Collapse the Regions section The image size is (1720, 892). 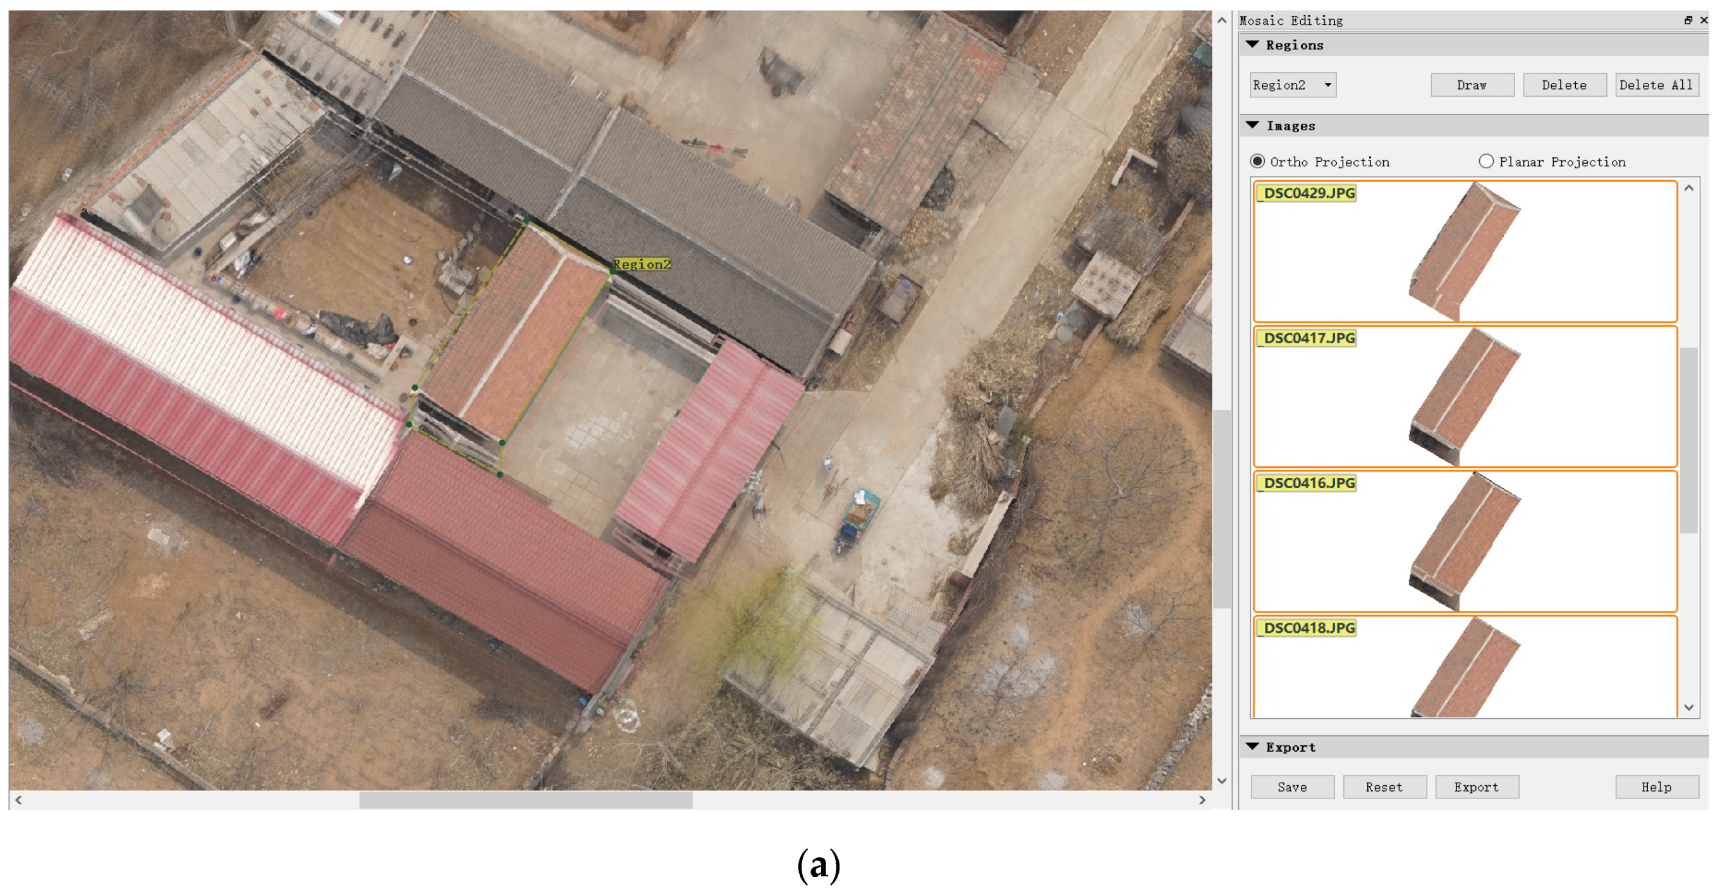[1253, 45]
